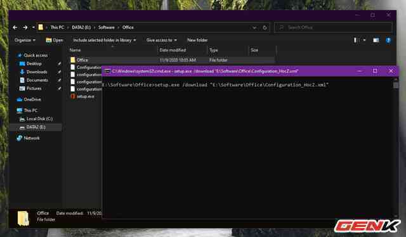The height and width of the screenshot is (237, 406).
Task: Sort by Name column header
Action: click(75, 50)
